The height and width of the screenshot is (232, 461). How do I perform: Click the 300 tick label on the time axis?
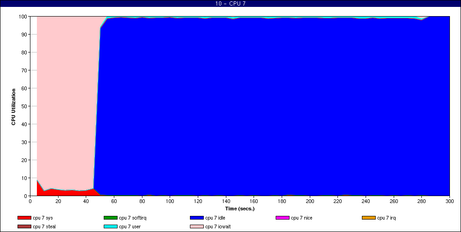click(x=450, y=201)
